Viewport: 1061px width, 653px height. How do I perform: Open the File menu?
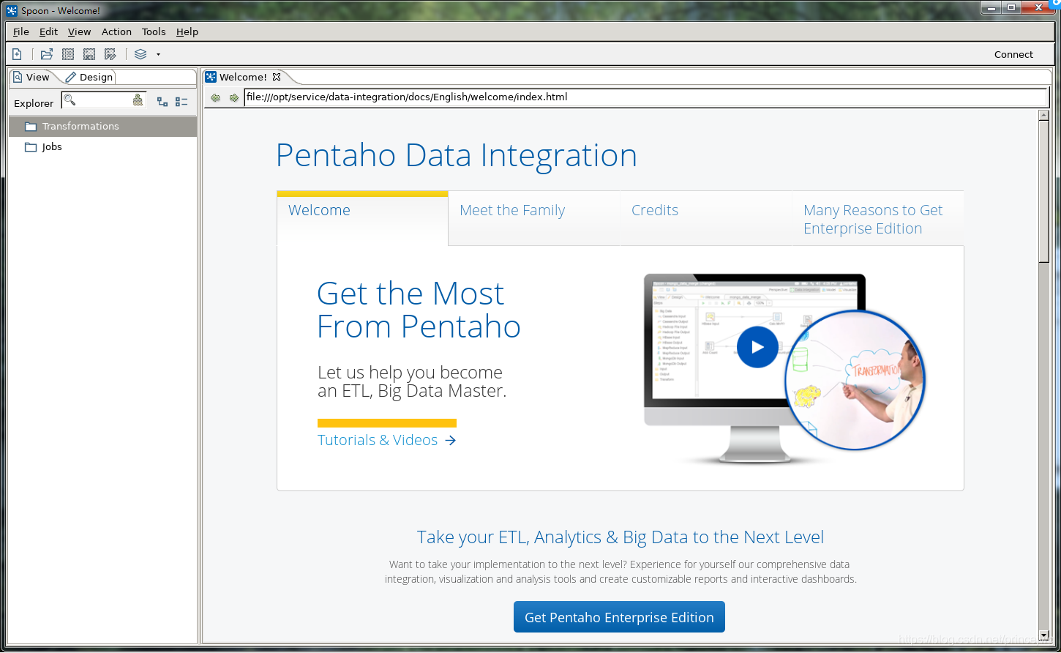(x=21, y=31)
